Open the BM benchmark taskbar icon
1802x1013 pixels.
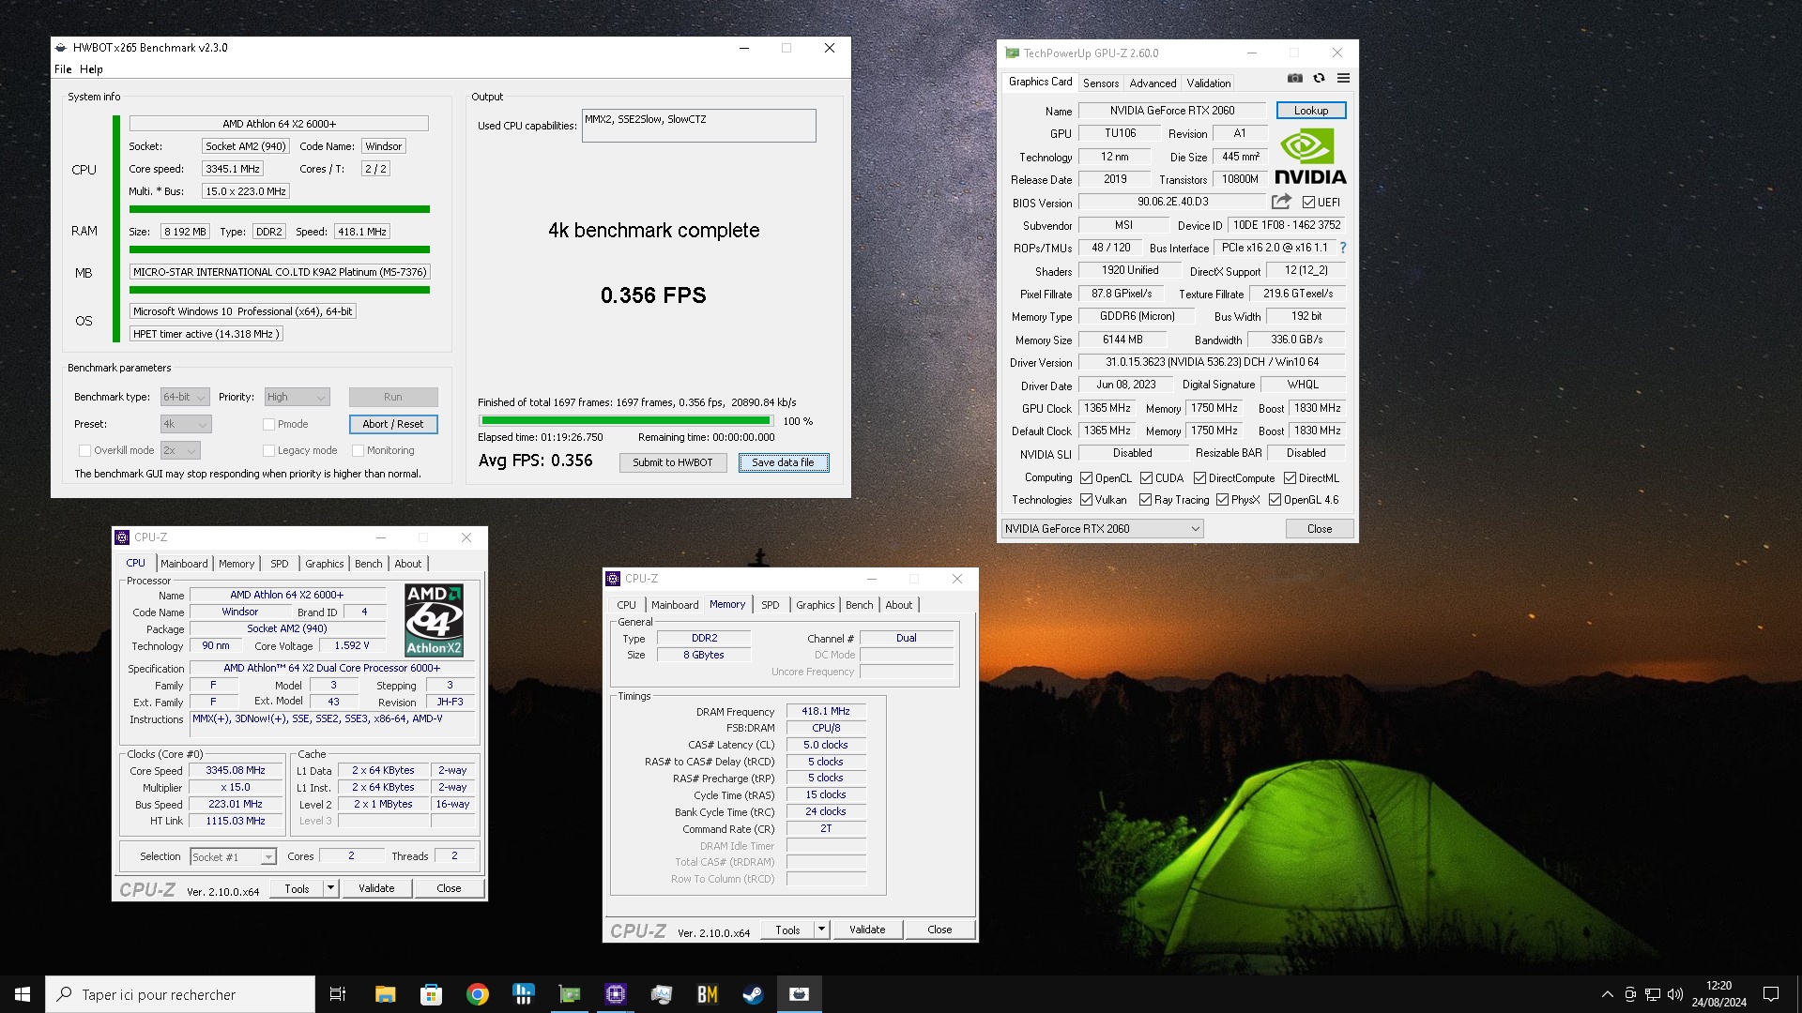(707, 994)
